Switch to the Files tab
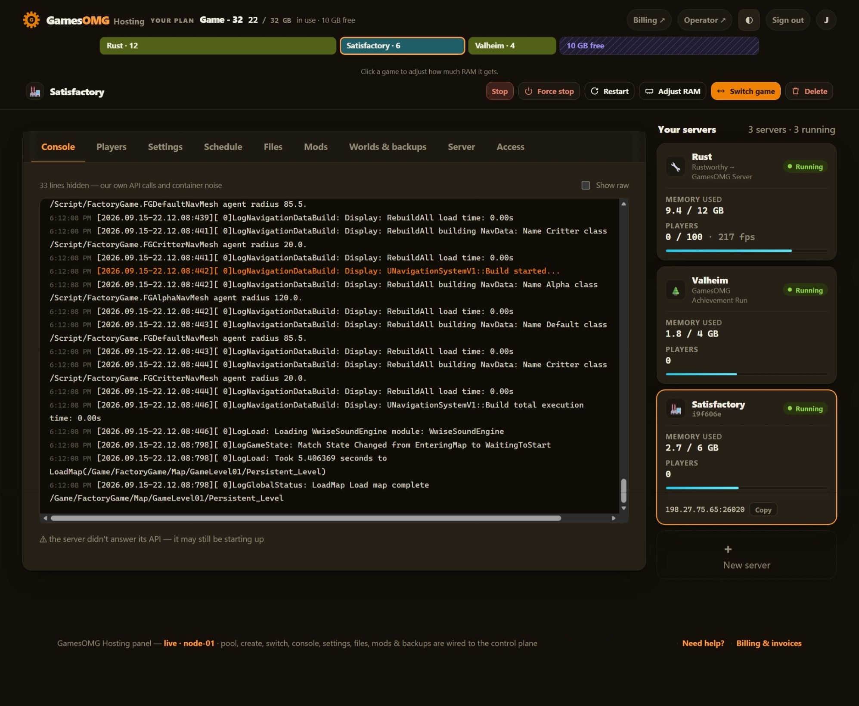Viewport: 859px width, 706px height. [x=273, y=147]
